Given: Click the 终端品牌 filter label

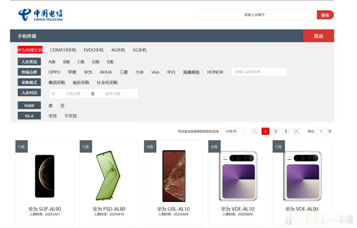Looking at the screenshot, I should click(29, 72).
